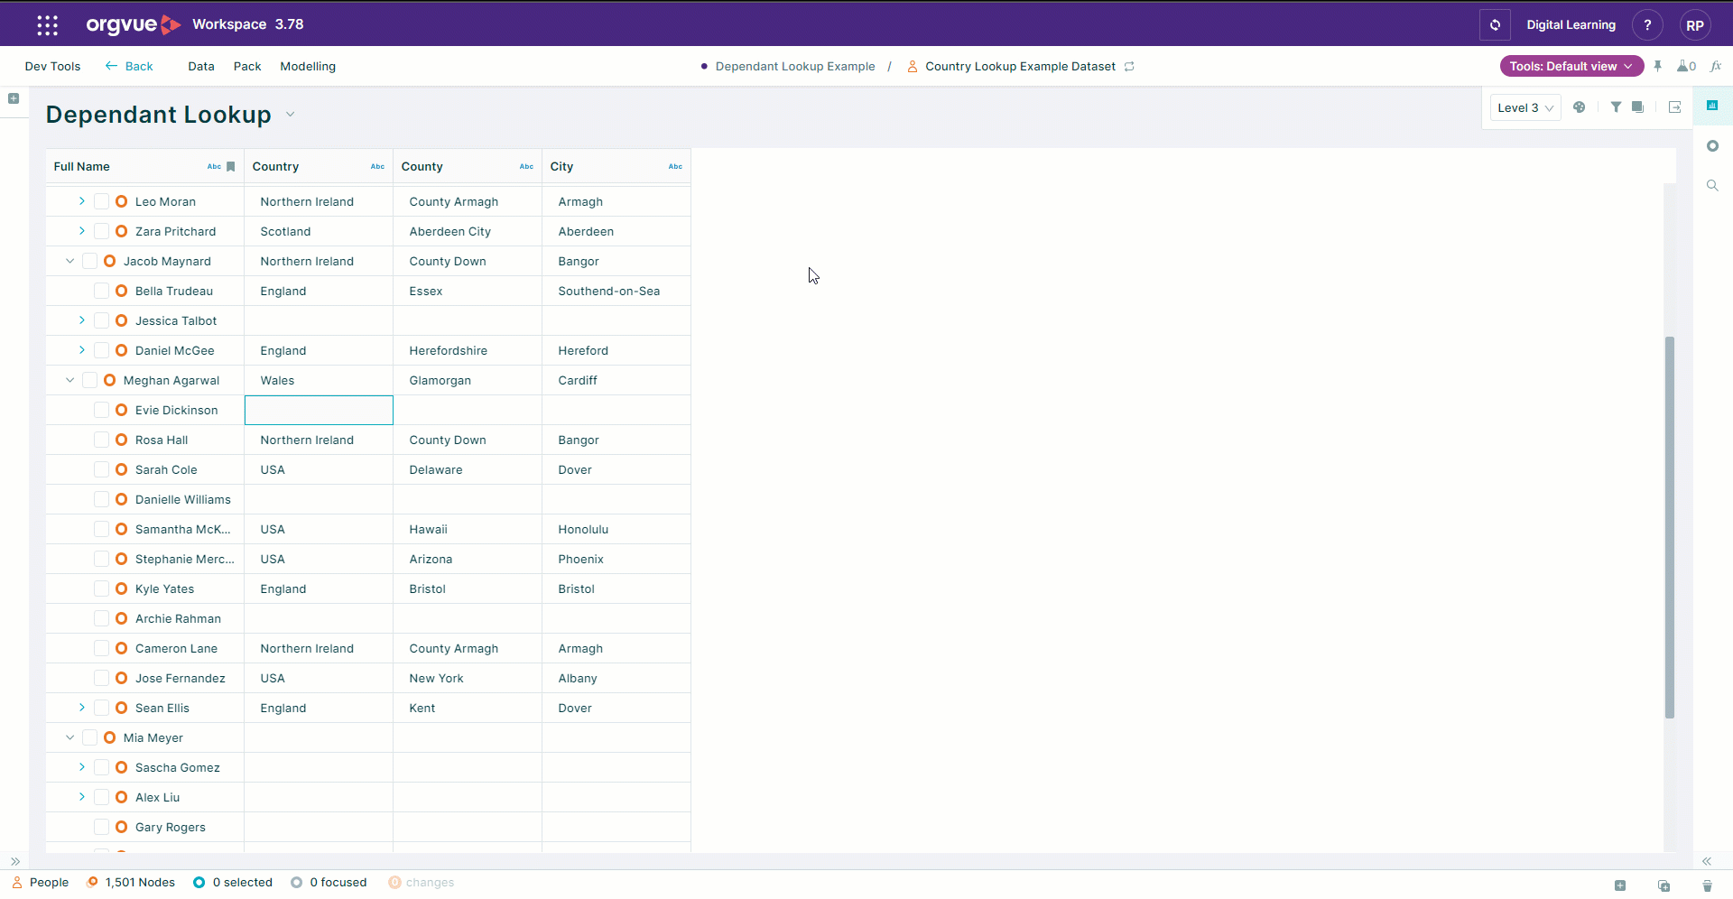1733x899 pixels.
Task: Expand the Leo Moran tree row
Action: pos(82,201)
